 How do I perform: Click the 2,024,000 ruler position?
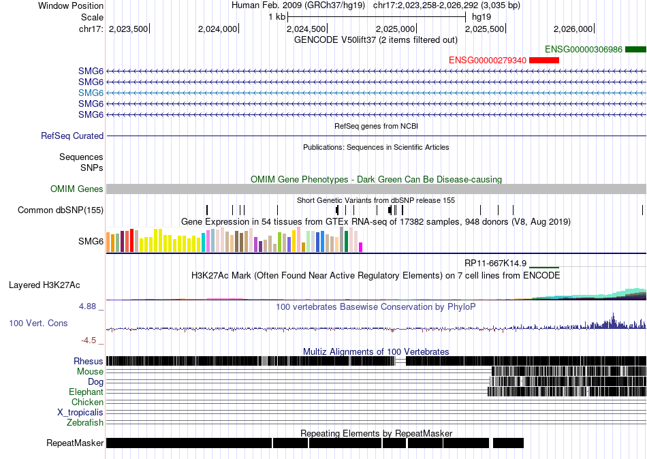tap(217, 29)
